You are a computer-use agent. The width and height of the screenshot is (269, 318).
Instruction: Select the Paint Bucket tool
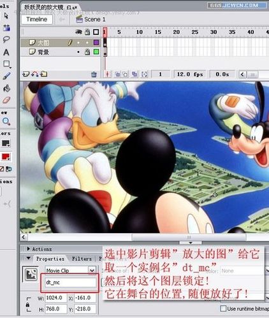click(x=6, y=88)
